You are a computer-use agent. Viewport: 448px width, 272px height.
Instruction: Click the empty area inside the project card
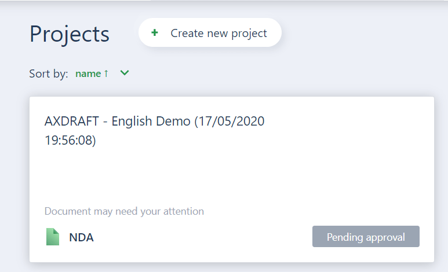click(x=231, y=177)
